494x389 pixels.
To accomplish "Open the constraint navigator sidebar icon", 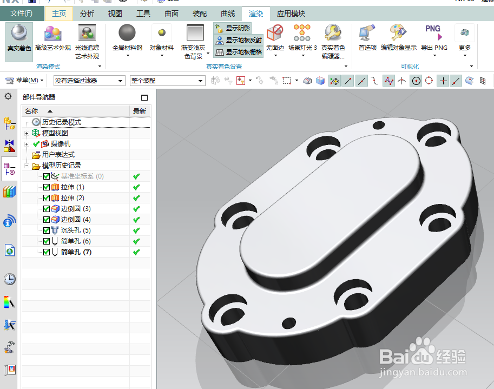I will (9, 146).
